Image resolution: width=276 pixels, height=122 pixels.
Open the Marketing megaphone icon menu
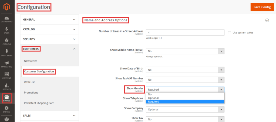[7, 64]
